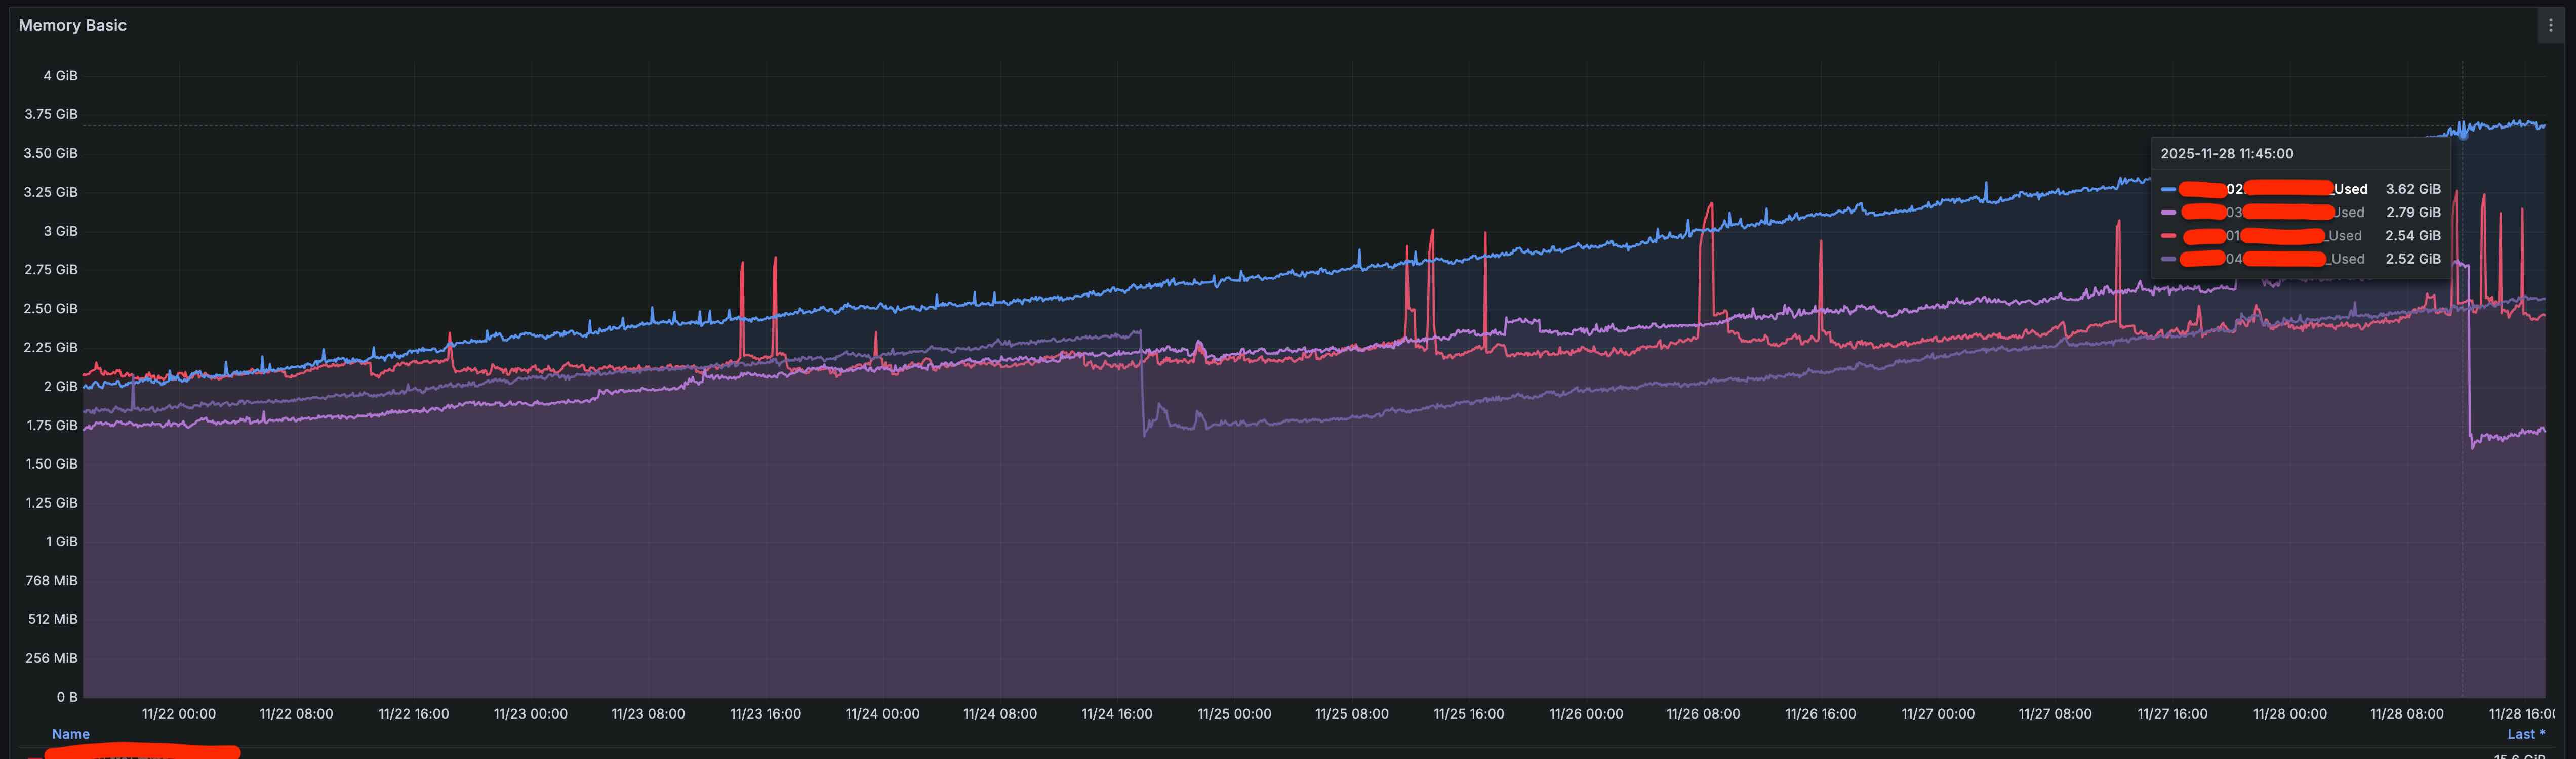Image resolution: width=2576 pixels, height=759 pixels.
Task: Click the red 01 series color marker in tooltip
Action: point(2168,236)
